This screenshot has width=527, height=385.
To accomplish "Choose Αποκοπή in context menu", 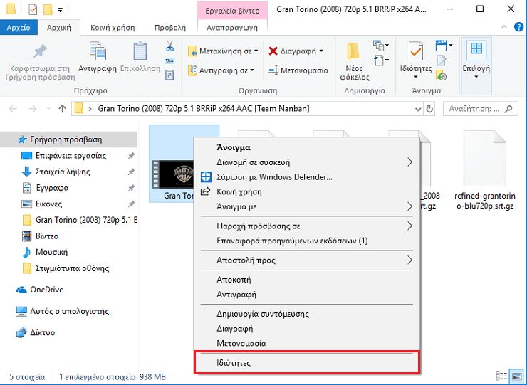I will (306, 280).
